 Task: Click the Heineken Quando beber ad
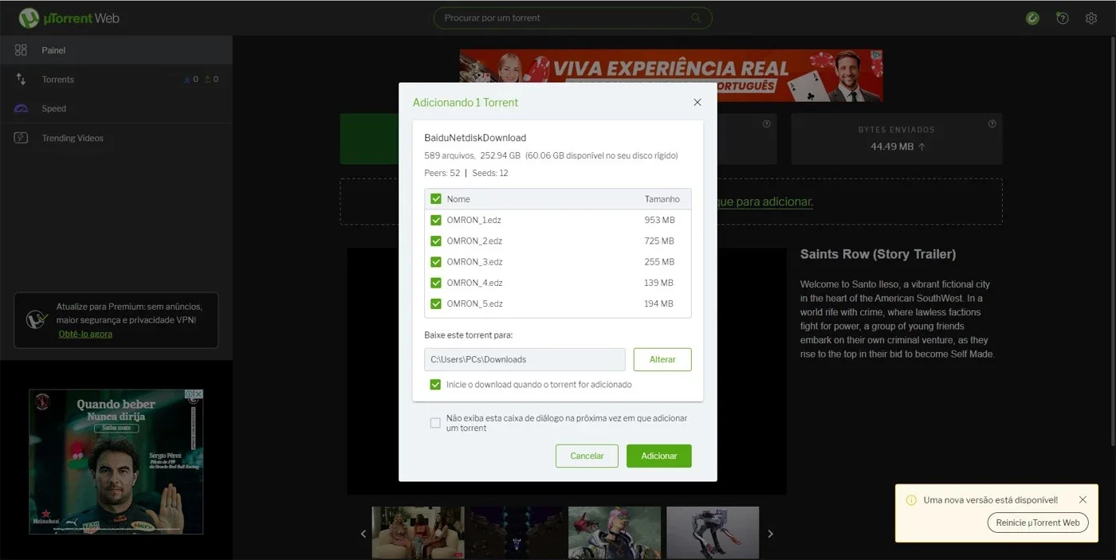(116, 461)
